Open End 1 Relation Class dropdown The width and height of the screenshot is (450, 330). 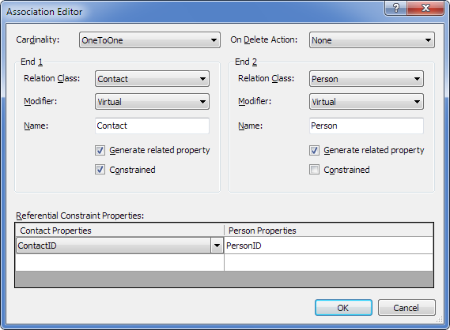point(152,79)
